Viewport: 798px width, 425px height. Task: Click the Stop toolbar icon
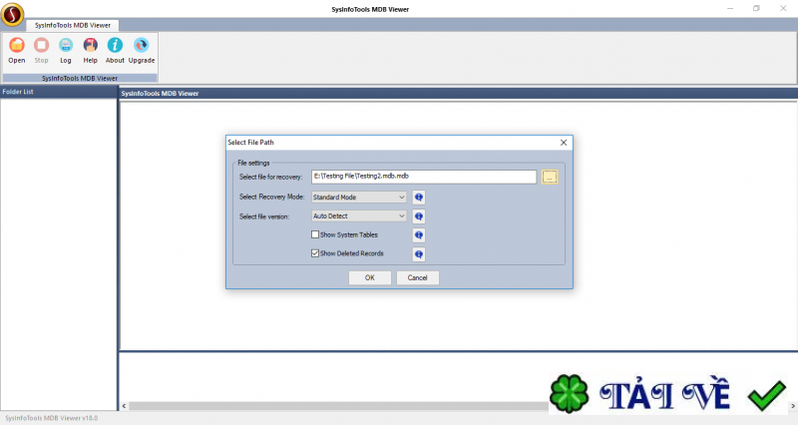point(41,51)
